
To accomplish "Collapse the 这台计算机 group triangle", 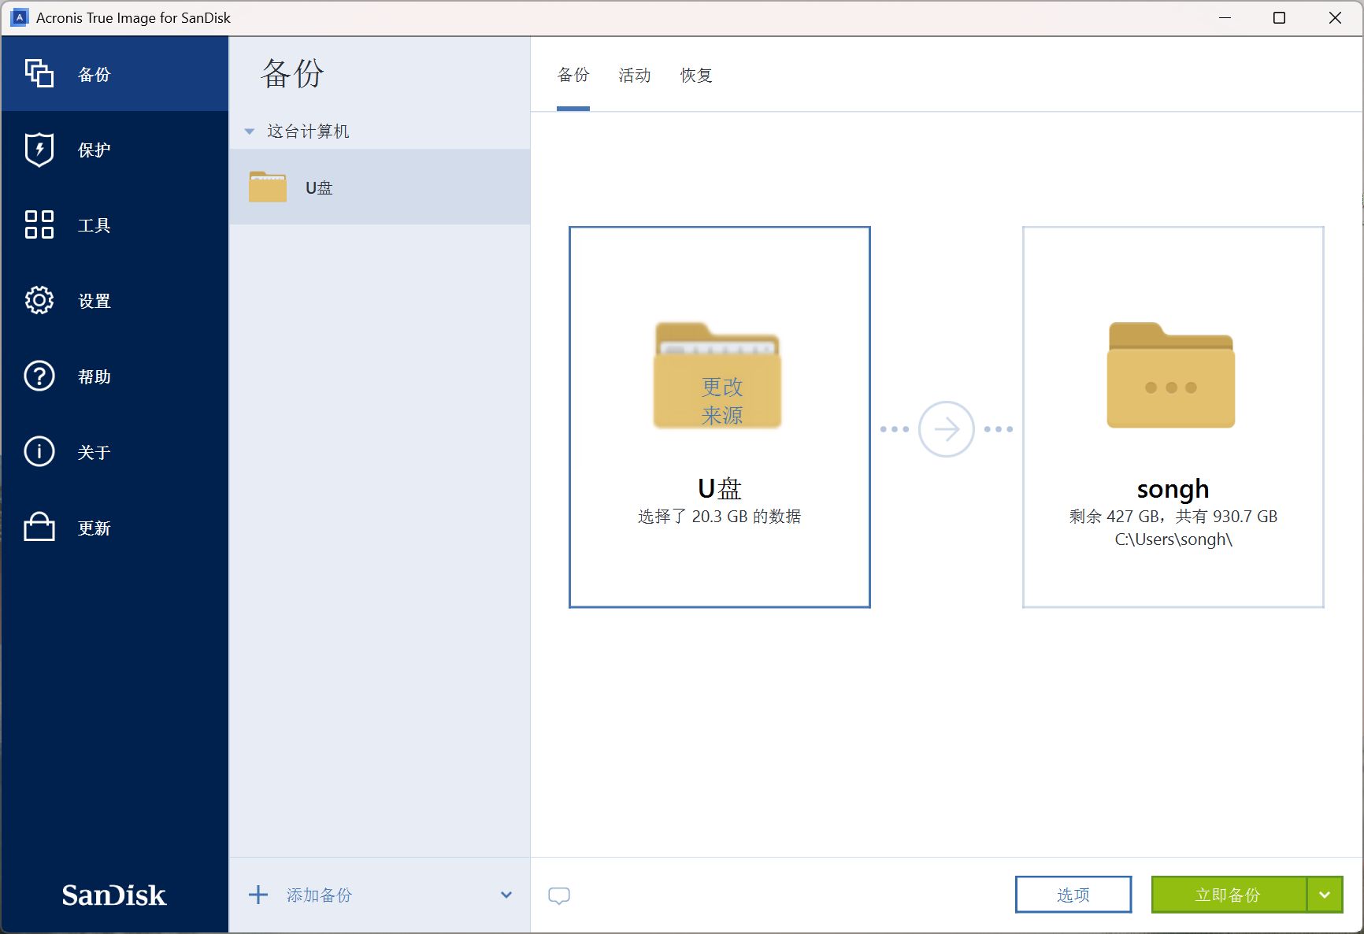I will click(x=250, y=132).
